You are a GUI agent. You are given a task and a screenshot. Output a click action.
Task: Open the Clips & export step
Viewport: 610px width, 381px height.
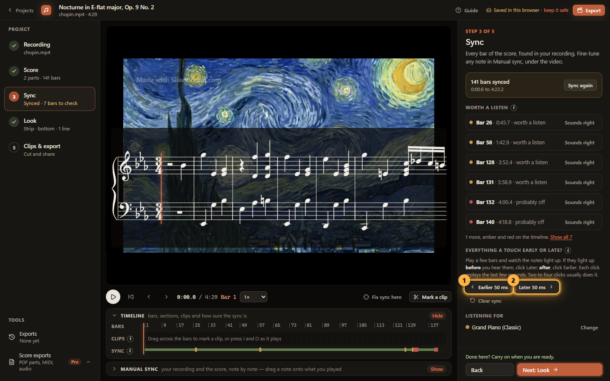coord(50,149)
